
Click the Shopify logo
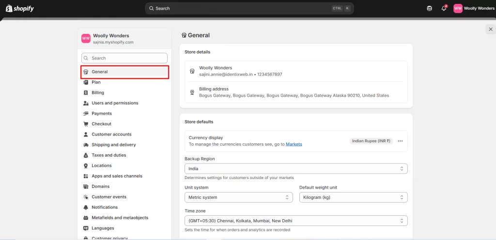[19, 9]
